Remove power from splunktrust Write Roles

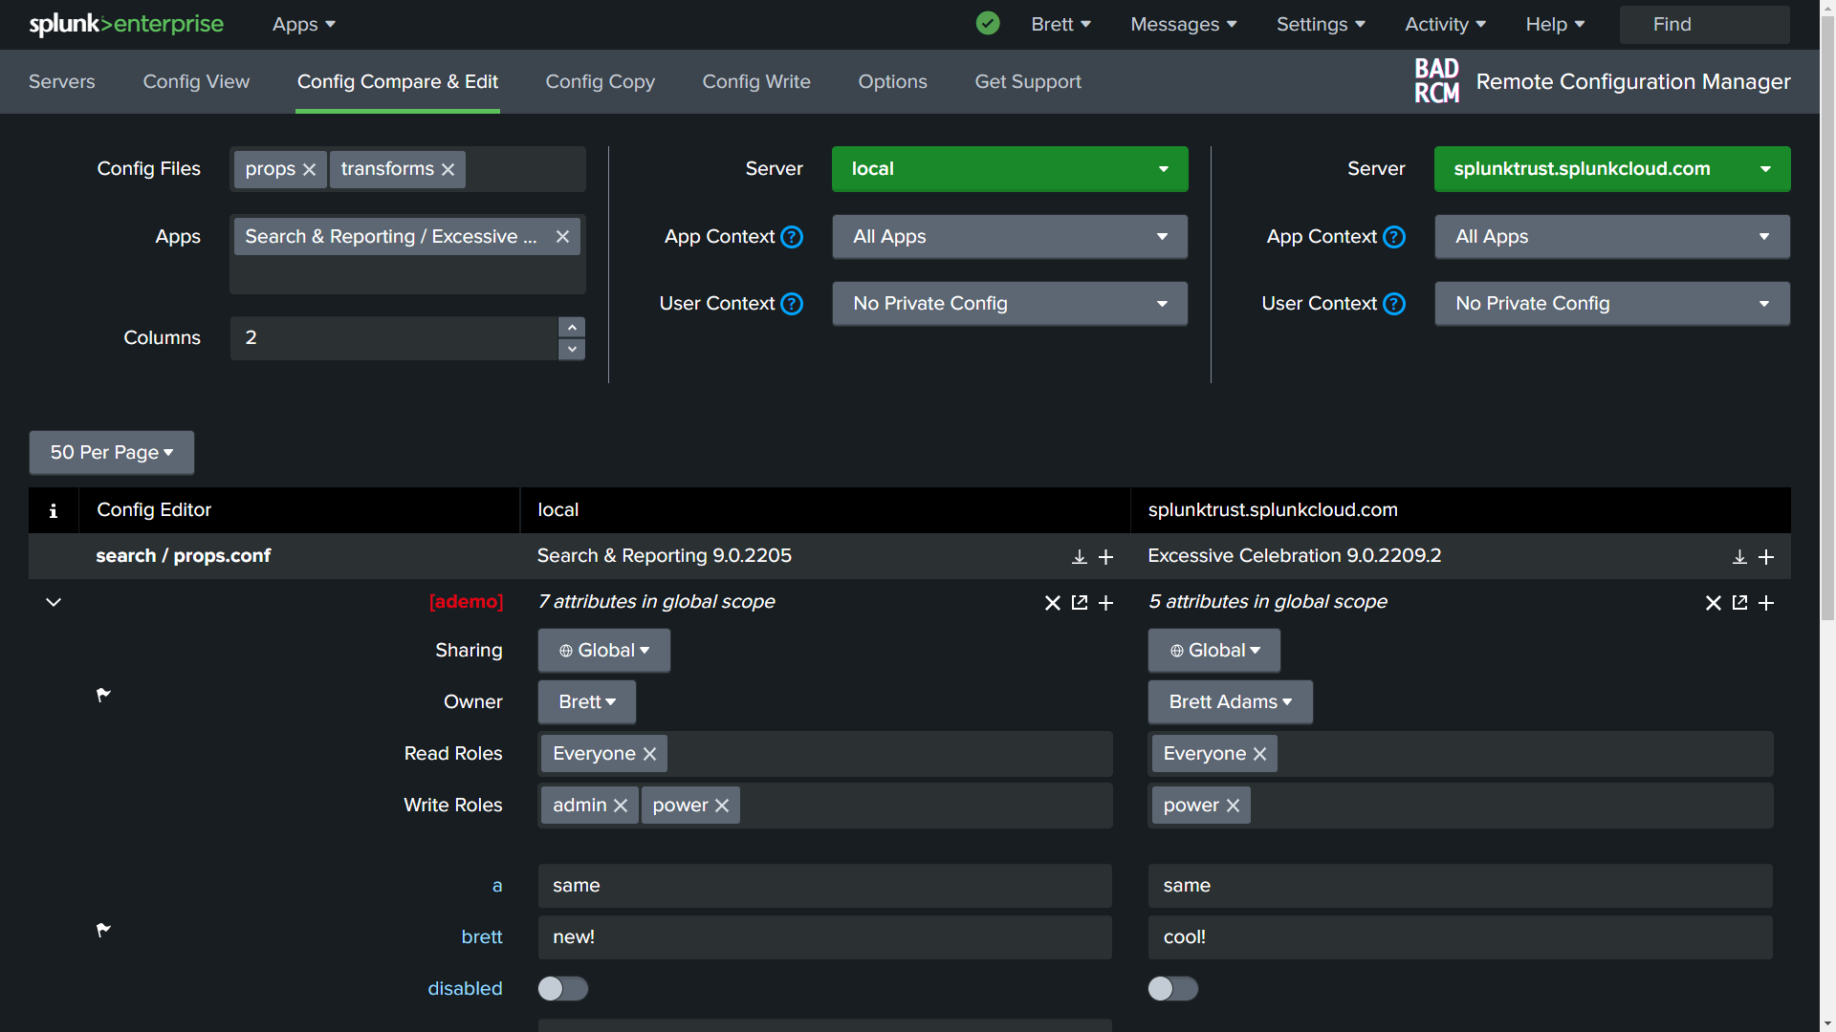coord(1233,806)
